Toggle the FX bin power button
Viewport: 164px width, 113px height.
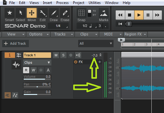[76, 62]
